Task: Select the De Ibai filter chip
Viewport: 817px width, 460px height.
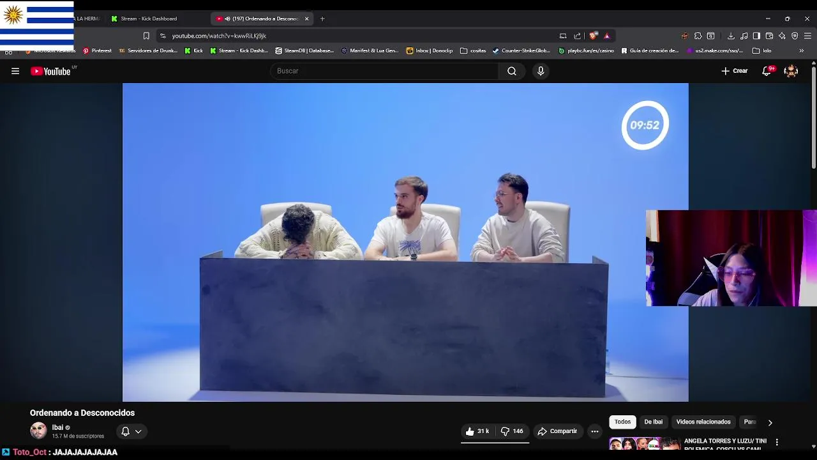Action: click(653, 422)
